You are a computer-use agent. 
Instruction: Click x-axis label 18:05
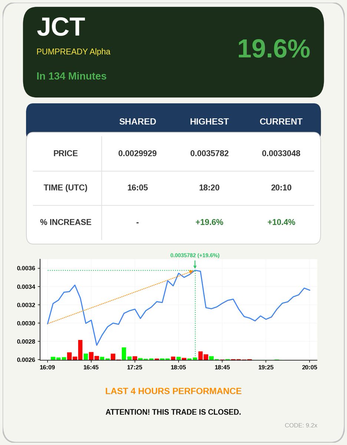(x=178, y=367)
